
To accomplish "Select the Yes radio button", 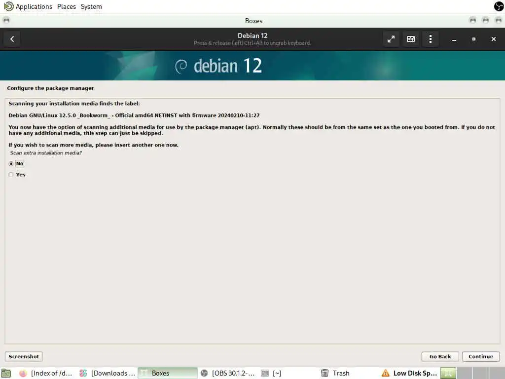I will (x=11, y=175).
